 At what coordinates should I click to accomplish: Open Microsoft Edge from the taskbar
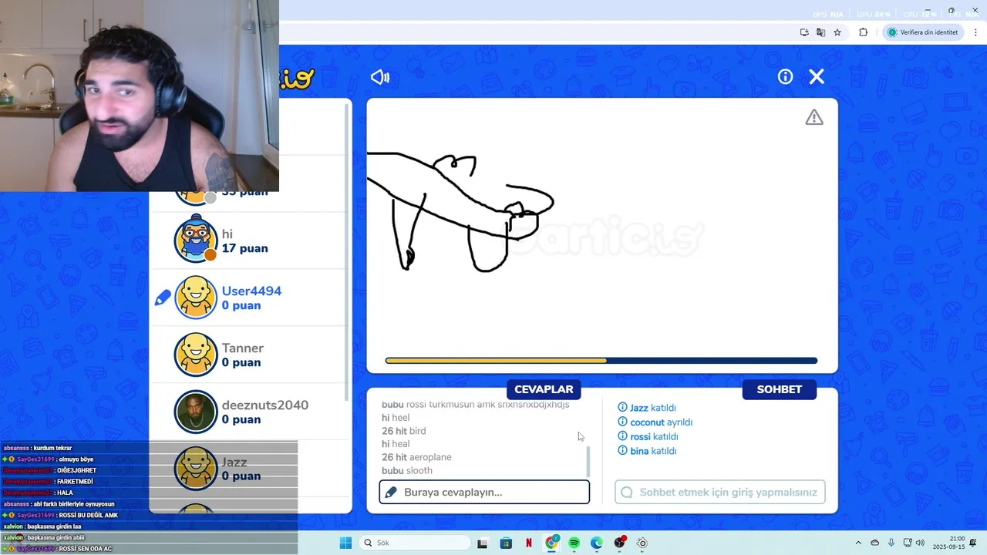(x=597, y=543)
